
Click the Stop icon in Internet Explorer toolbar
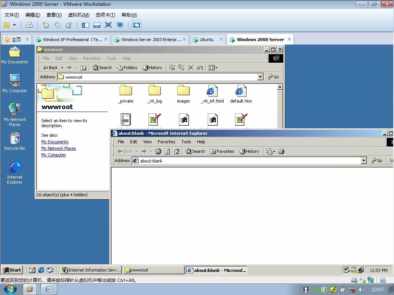pyautogui.click(x=158, y=151)
